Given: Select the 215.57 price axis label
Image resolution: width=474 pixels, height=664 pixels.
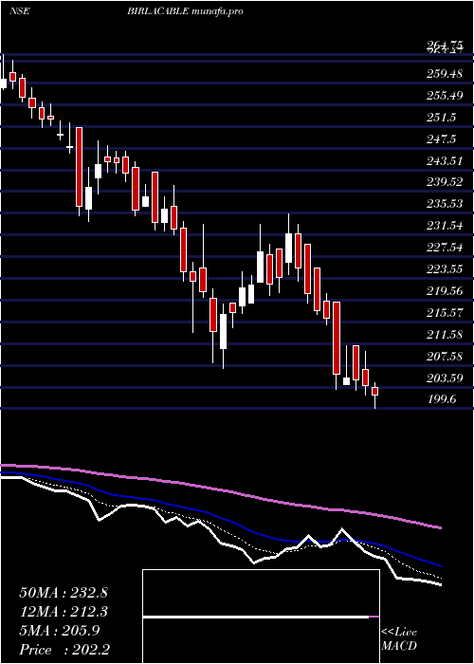Looking at the screenshot, I should coord(444,312).
